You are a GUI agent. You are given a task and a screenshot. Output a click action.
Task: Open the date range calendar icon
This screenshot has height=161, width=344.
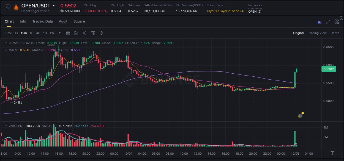(x=68, y=33)
